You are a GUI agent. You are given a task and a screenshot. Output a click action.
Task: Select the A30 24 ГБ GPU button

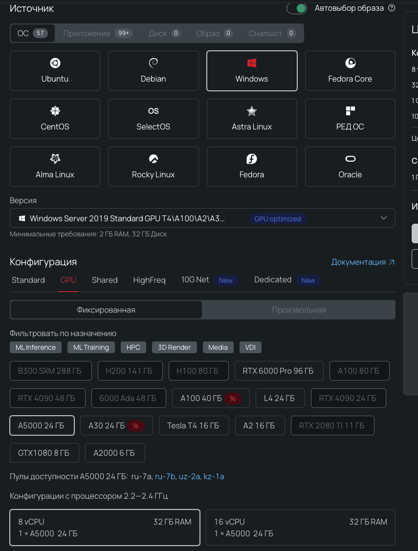(116, 425)
